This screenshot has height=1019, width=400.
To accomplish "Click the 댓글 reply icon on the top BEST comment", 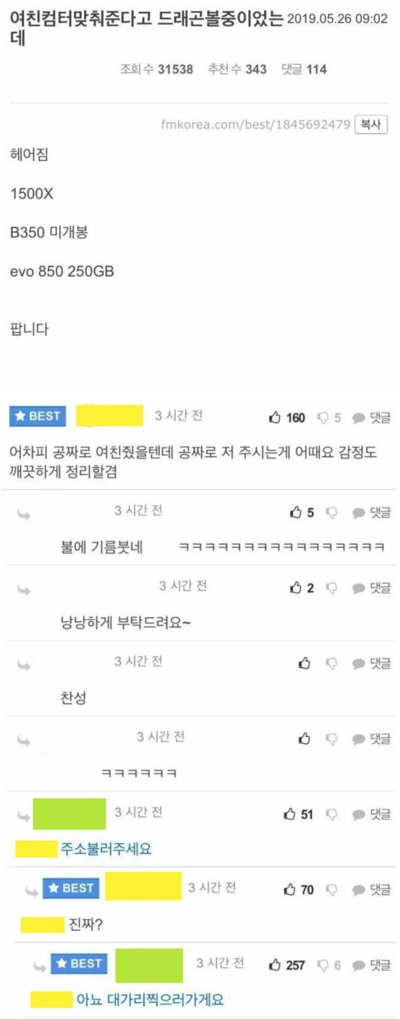I will click(372, 418).
